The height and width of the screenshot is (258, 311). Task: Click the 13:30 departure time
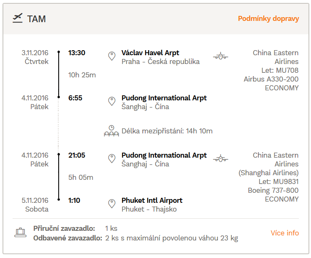pos(77,53)
